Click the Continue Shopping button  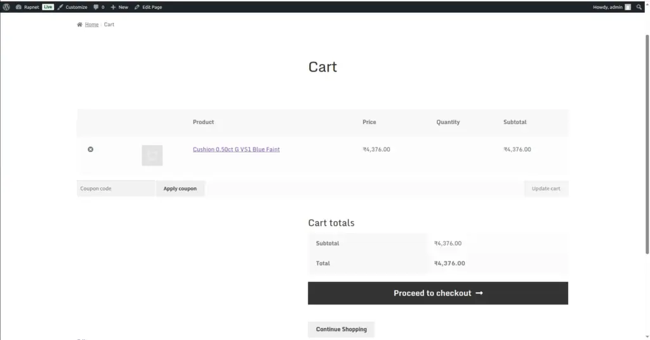[x=341, y=329]
